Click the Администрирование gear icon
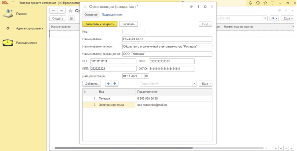The height and width of the screenshot is (151, 297). [x=8, y=28]
